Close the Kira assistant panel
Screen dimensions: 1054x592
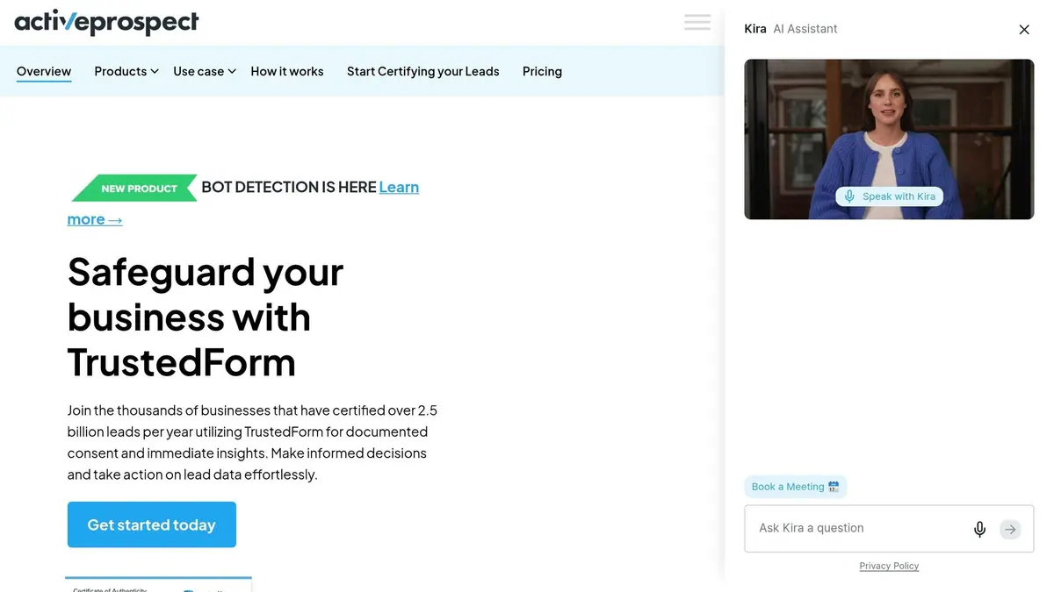coord(1024,30)
